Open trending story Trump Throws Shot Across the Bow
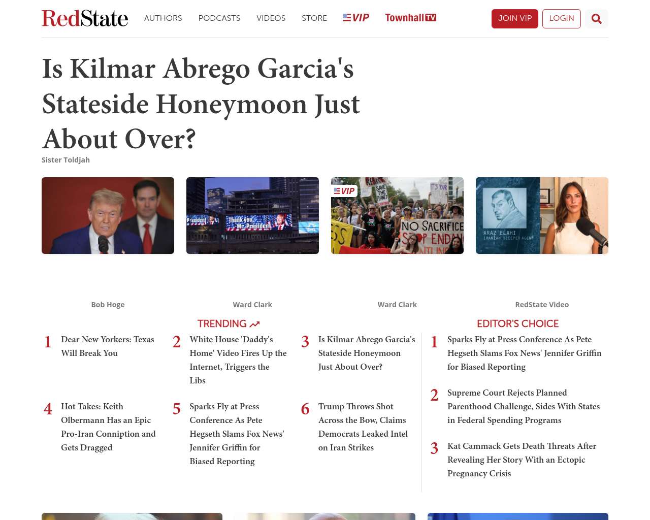650x520 pixels. (363, 427)
